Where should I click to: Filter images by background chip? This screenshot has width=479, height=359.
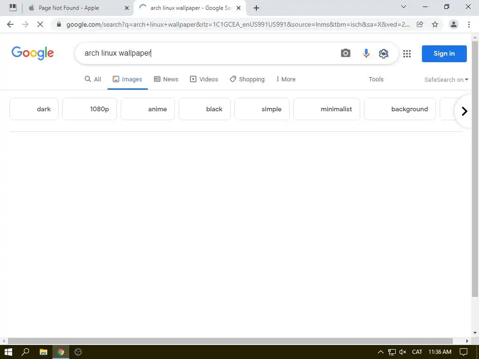tap(400, 109)
